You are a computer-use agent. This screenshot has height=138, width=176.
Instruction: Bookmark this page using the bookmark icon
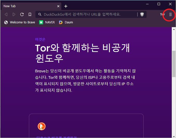coord(30,14)
